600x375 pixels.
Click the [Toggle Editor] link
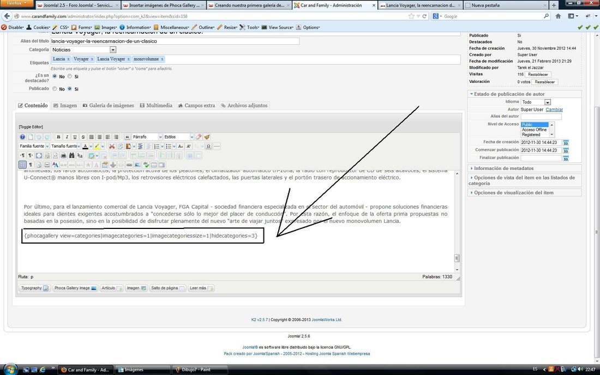coord(31,127)
